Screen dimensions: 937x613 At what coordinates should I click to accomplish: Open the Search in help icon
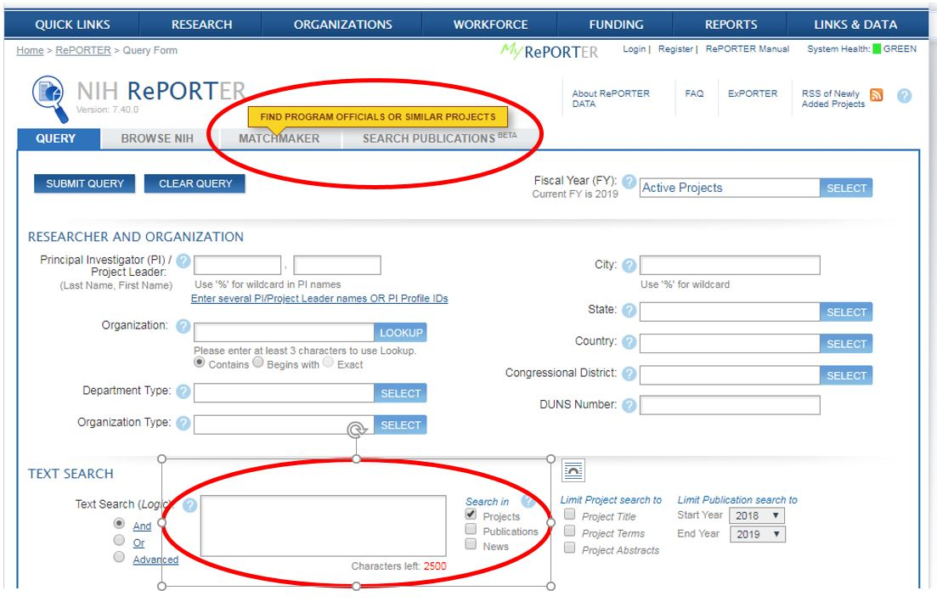point(528,501)
